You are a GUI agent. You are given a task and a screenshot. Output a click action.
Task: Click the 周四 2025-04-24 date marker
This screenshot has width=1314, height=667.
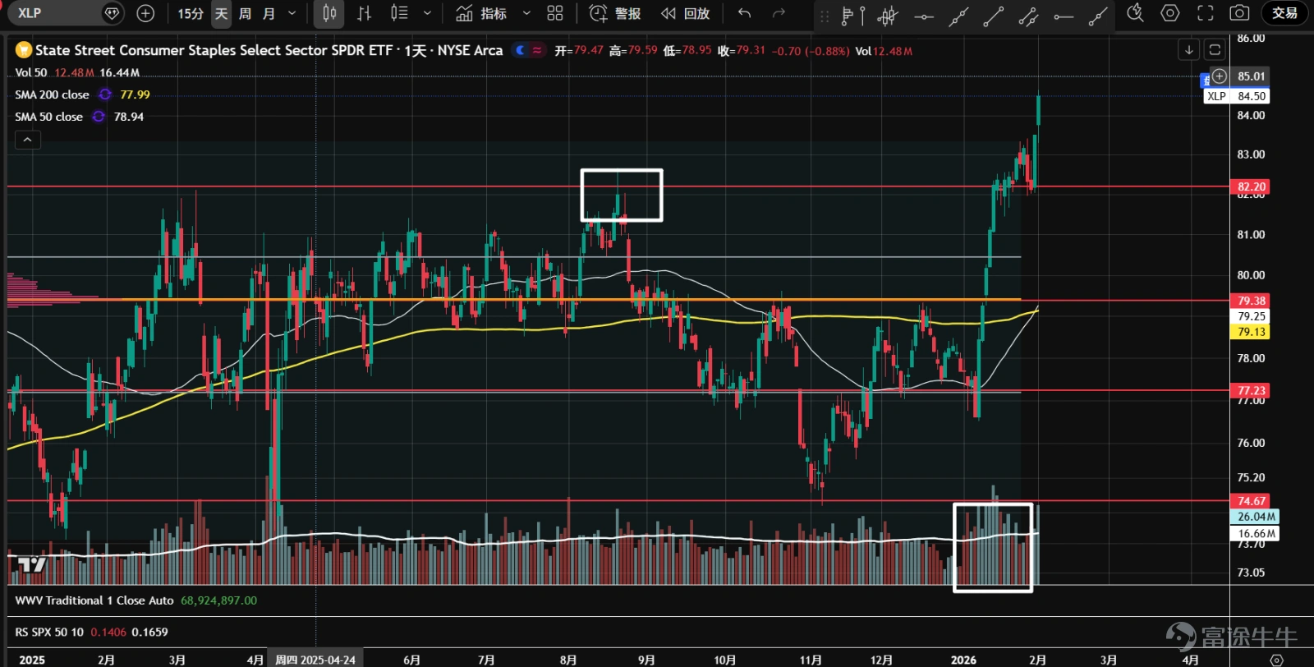click(315, 660)
